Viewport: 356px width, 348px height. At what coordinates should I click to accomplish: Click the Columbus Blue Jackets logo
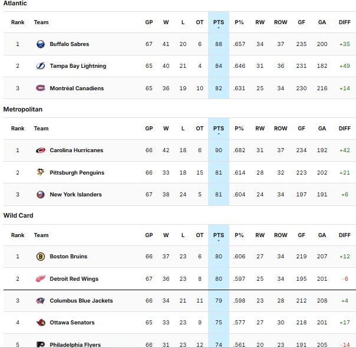click(x=41, y=301)
